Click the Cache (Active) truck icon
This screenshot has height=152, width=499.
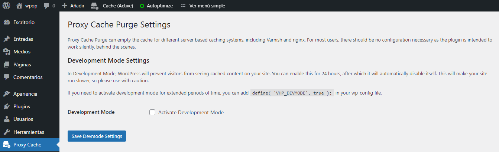point(95,6)
